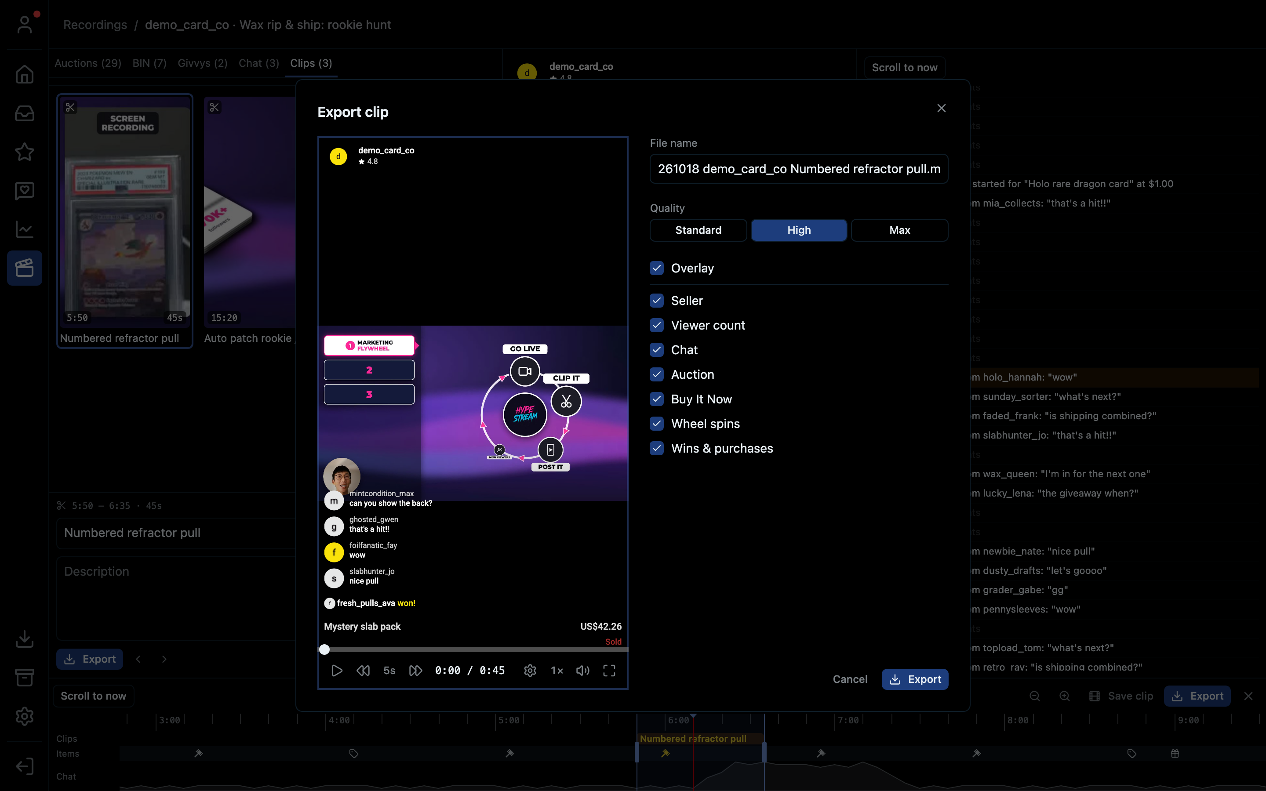This screenshot has height=791, width=1266.
Task: Open the Inbox sidebar icon
Action: coord(25,113)
